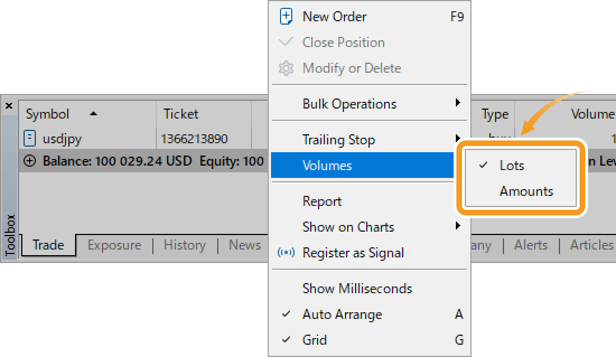Image resolution: width=616 pixels, height=357 pixels.
Task: Expand the Balance summary row plus icon
Action: (30, 161)
